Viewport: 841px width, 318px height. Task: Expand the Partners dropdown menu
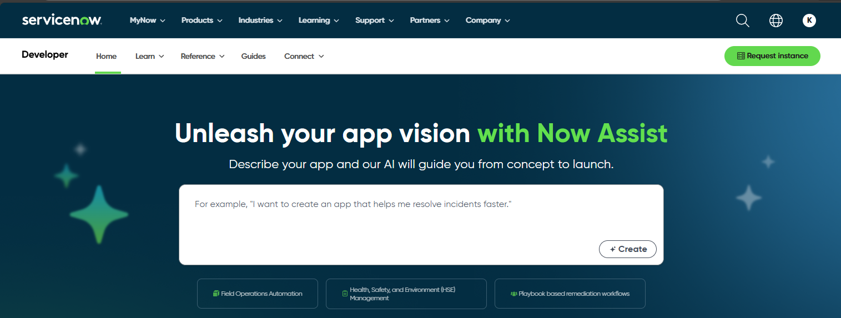(430, 21)
